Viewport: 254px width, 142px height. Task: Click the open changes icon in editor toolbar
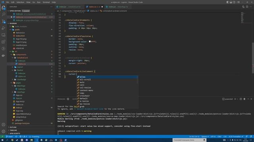243,7
